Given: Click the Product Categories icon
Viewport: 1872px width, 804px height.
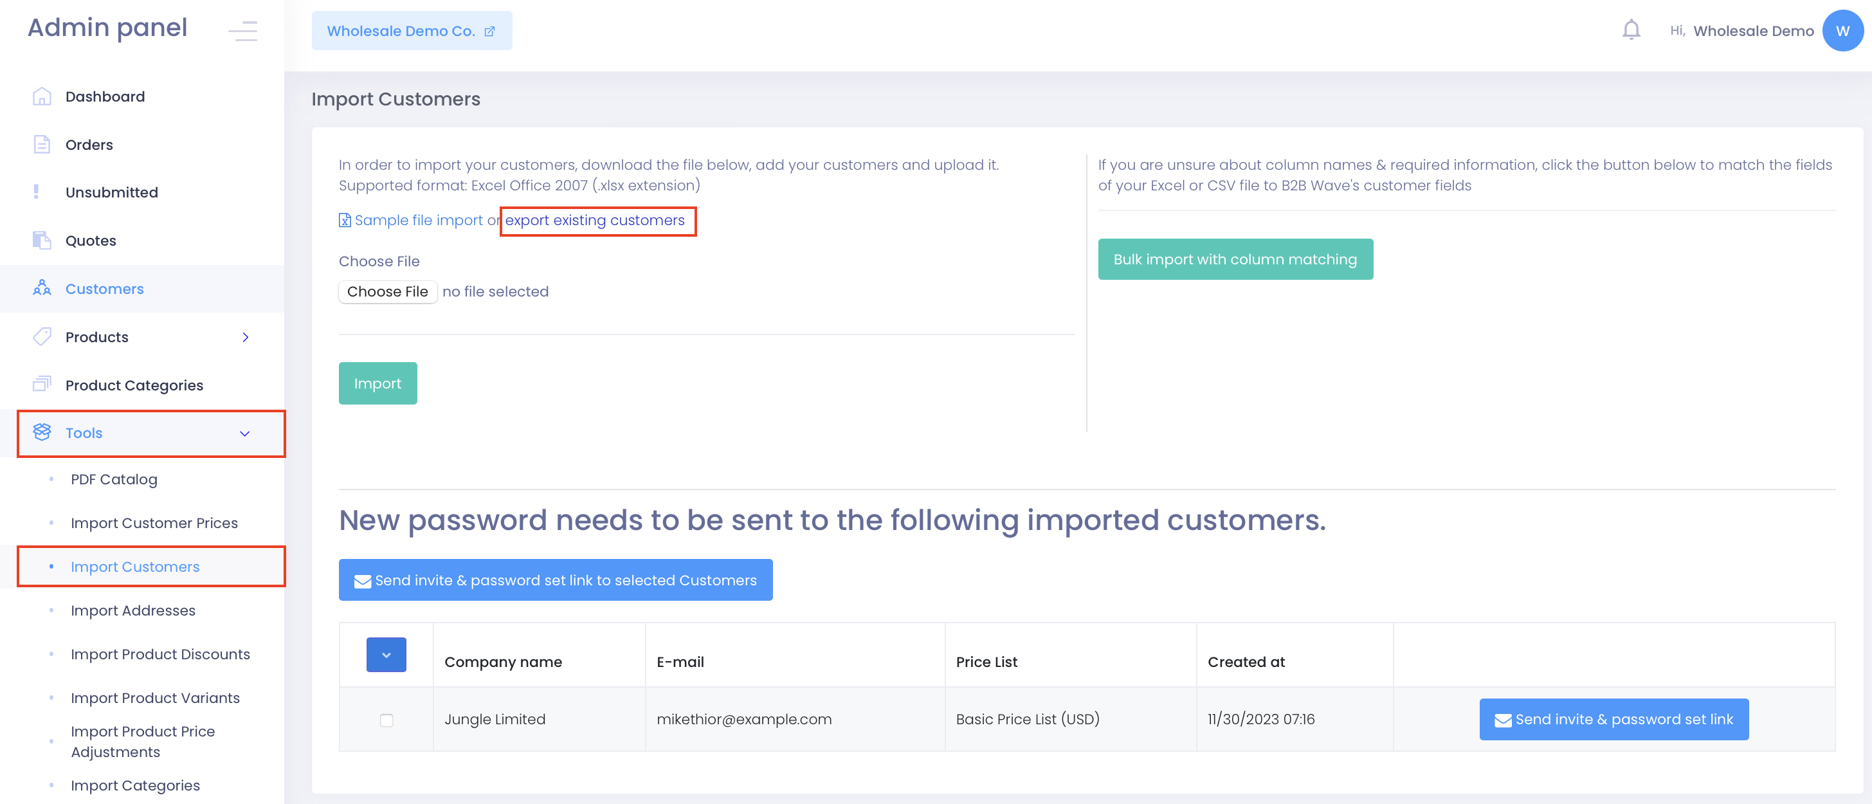Looking at the screenshot, I should click(41, 385).
